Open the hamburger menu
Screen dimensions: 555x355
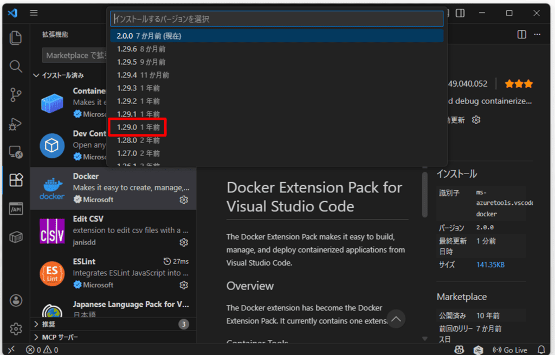[34, 12]
